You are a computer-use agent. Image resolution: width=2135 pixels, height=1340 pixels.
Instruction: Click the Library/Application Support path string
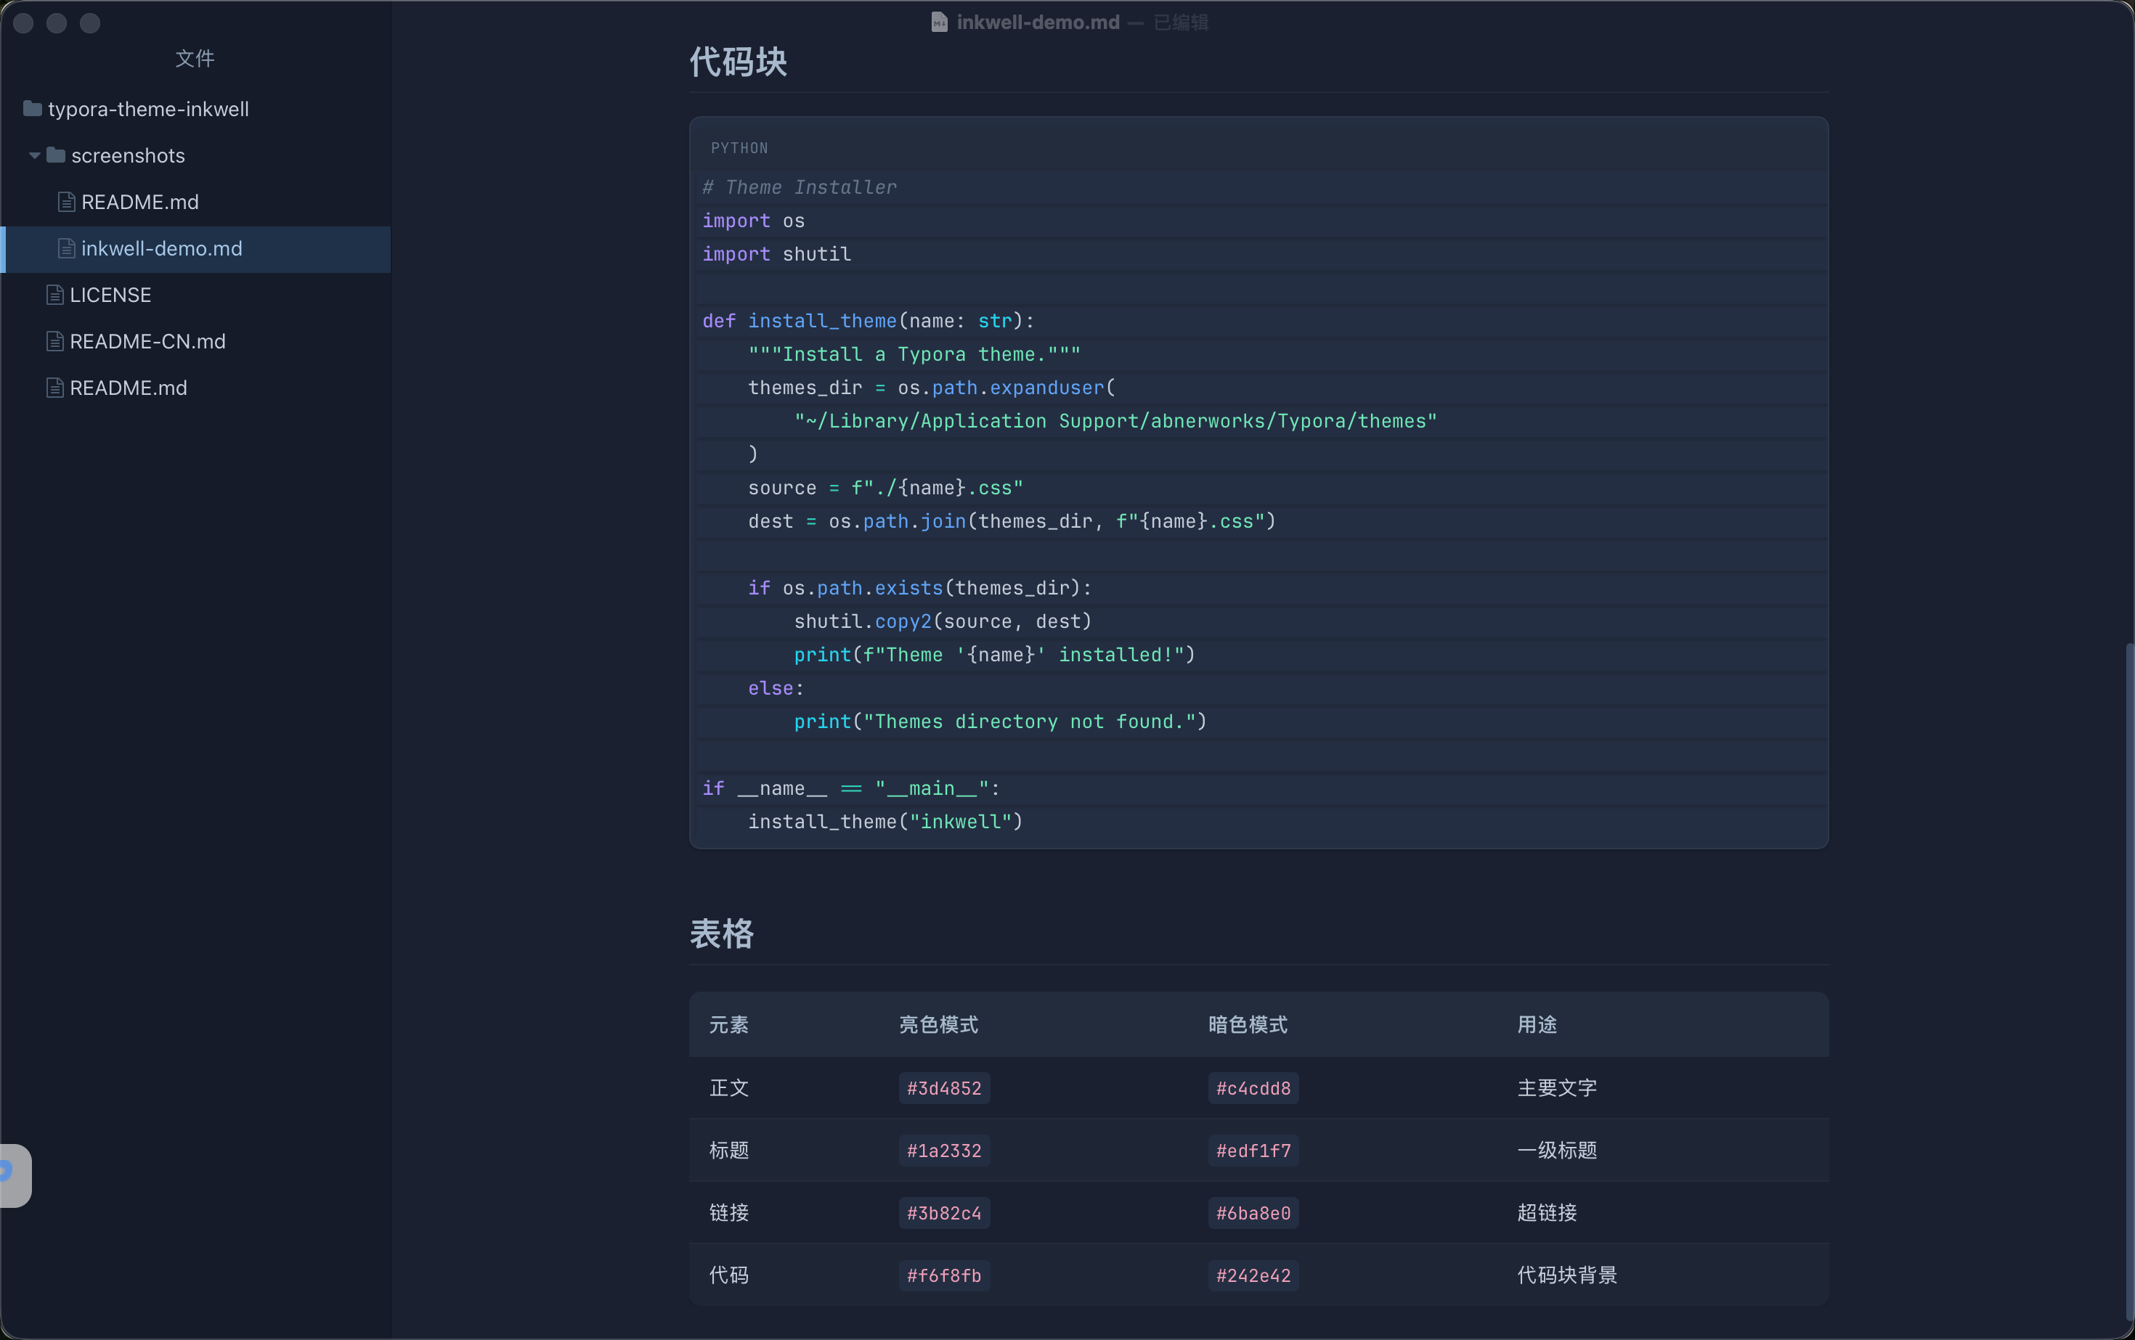(x=1115, y=421)
